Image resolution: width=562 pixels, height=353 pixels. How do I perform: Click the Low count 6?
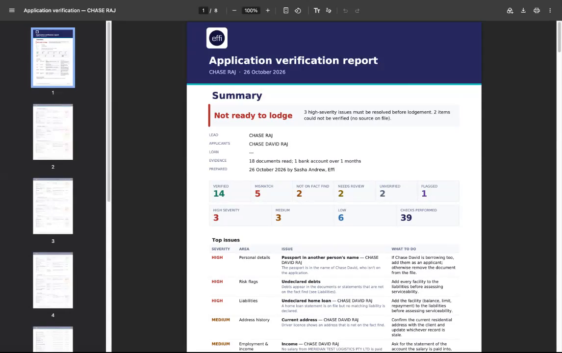click(x=340, y=218)
